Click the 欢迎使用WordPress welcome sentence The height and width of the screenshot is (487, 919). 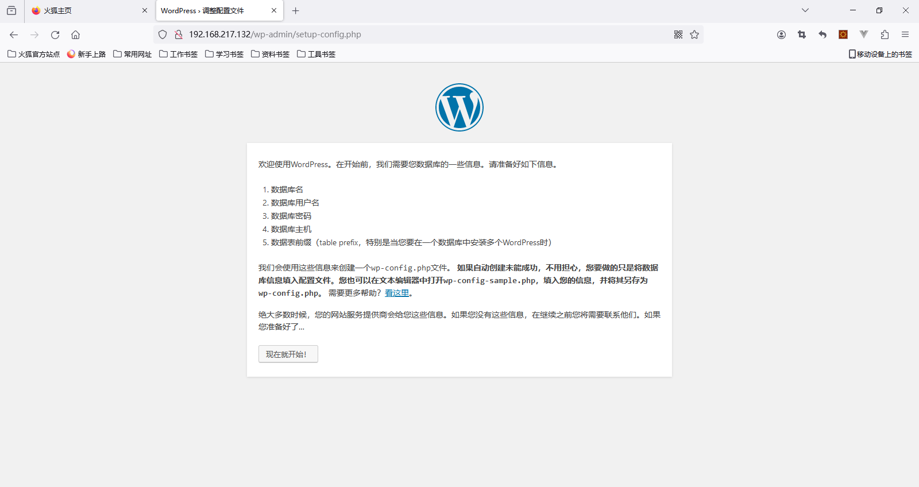(408, 164)
